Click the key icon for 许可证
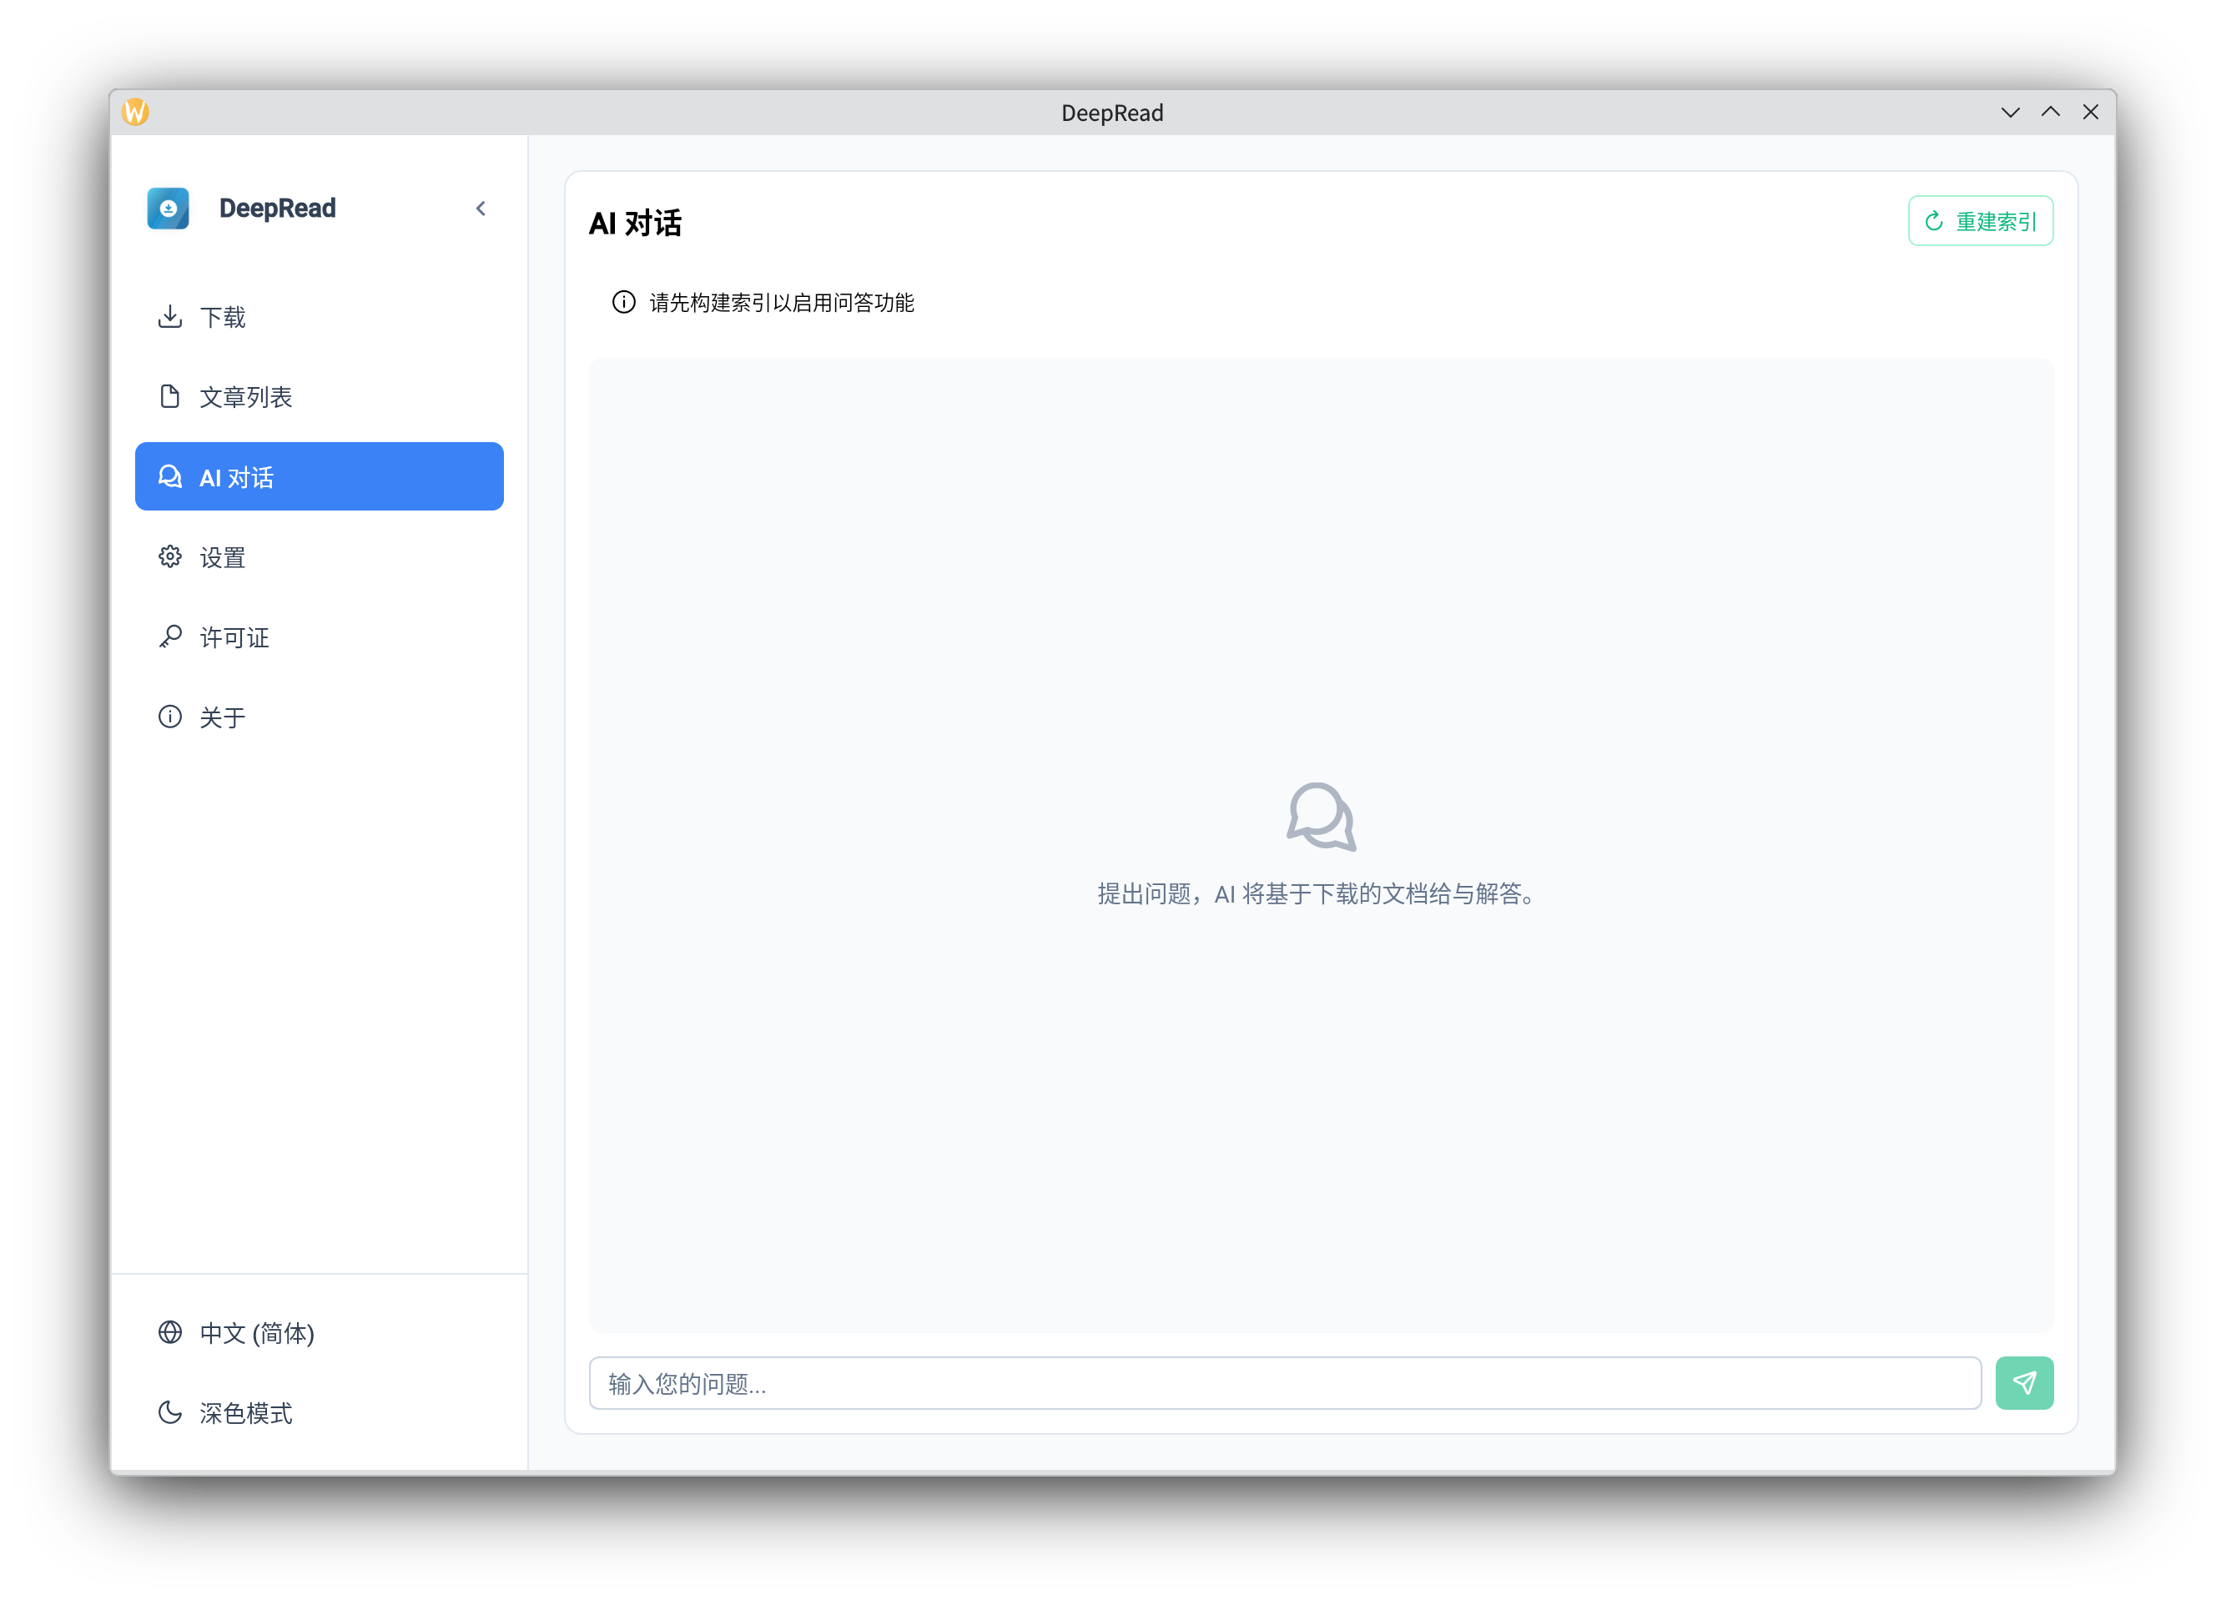Screen dimensions: 2226x1605 pyautogui.click(x=170, y=636)
